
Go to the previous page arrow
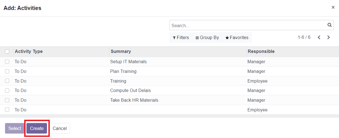click(x=319, y=37)
